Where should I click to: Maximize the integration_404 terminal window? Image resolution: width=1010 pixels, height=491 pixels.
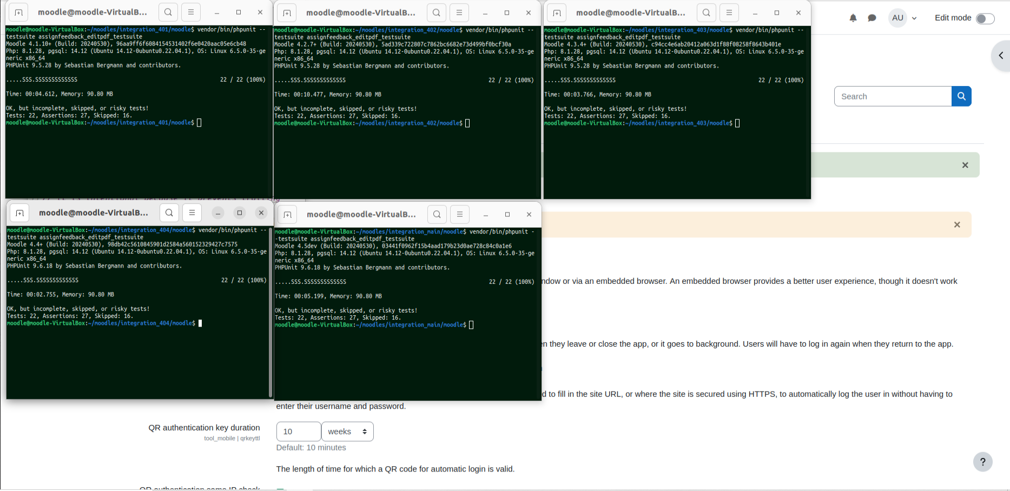pos(240,213)
